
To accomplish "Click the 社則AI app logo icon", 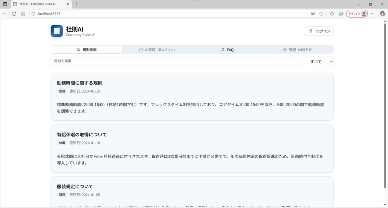I will tap(57, 31).
